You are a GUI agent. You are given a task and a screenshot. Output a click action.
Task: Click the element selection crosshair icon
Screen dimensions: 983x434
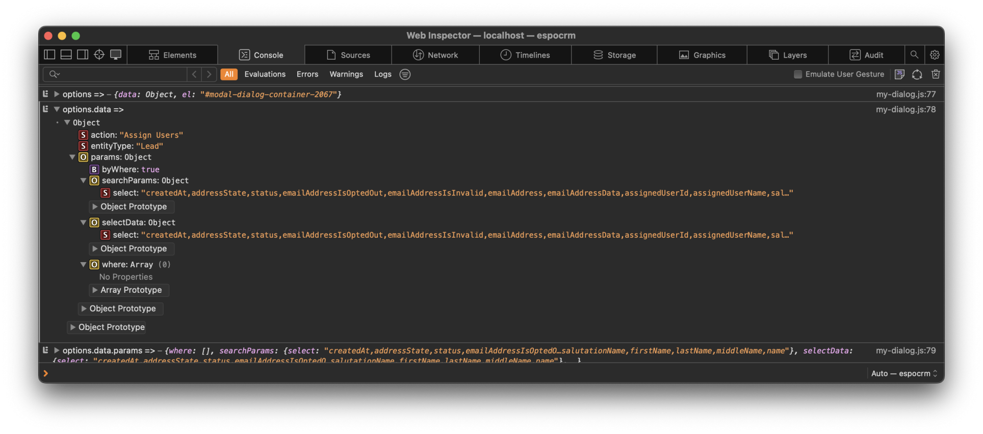click(99, 55)
